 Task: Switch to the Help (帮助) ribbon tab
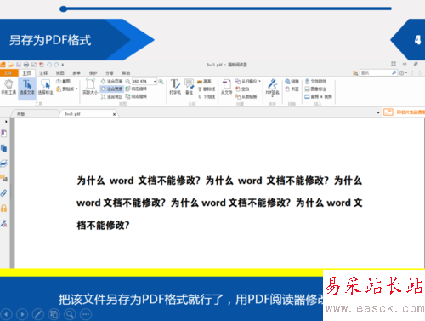tap(126, 73)
